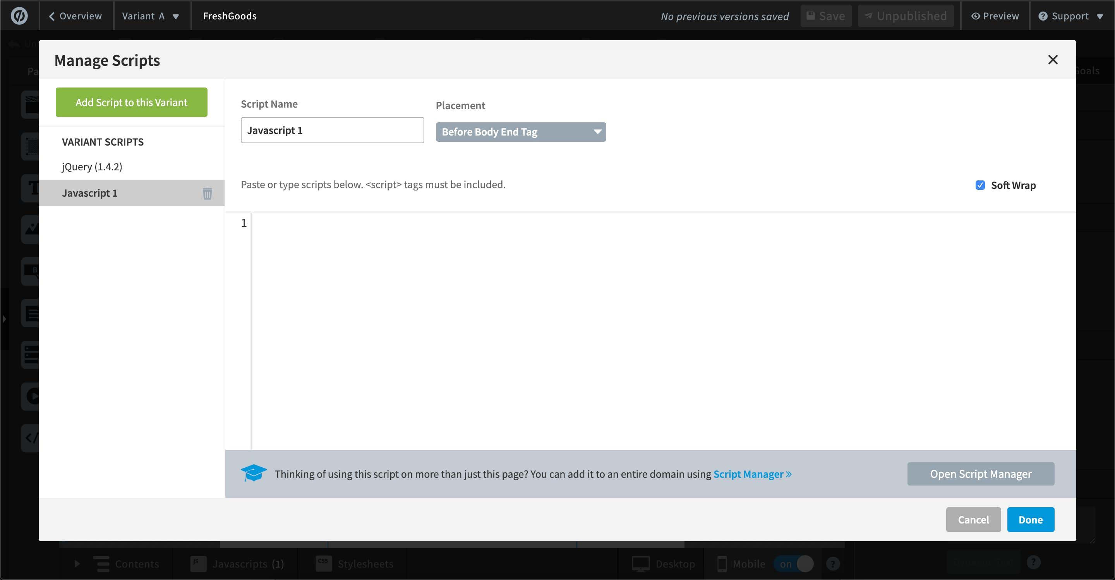Click the Mobile device icon
This screenshot has width=1115, height=580.
[722, 564]
